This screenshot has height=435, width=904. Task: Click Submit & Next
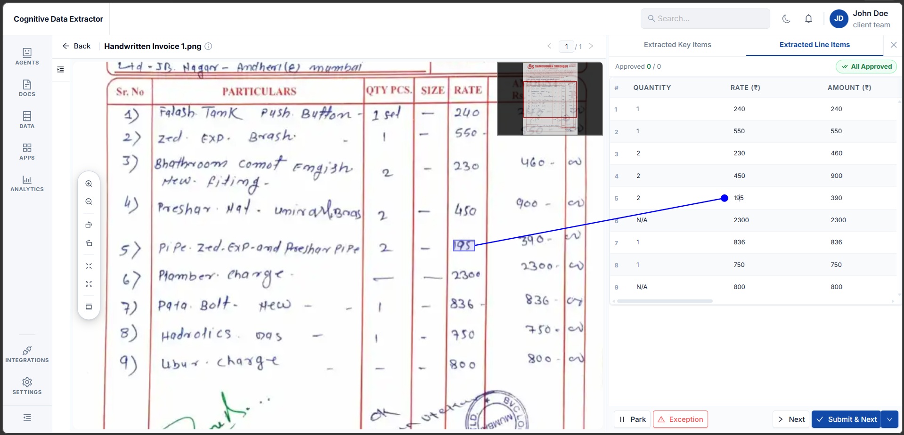[x=847, y=419]
